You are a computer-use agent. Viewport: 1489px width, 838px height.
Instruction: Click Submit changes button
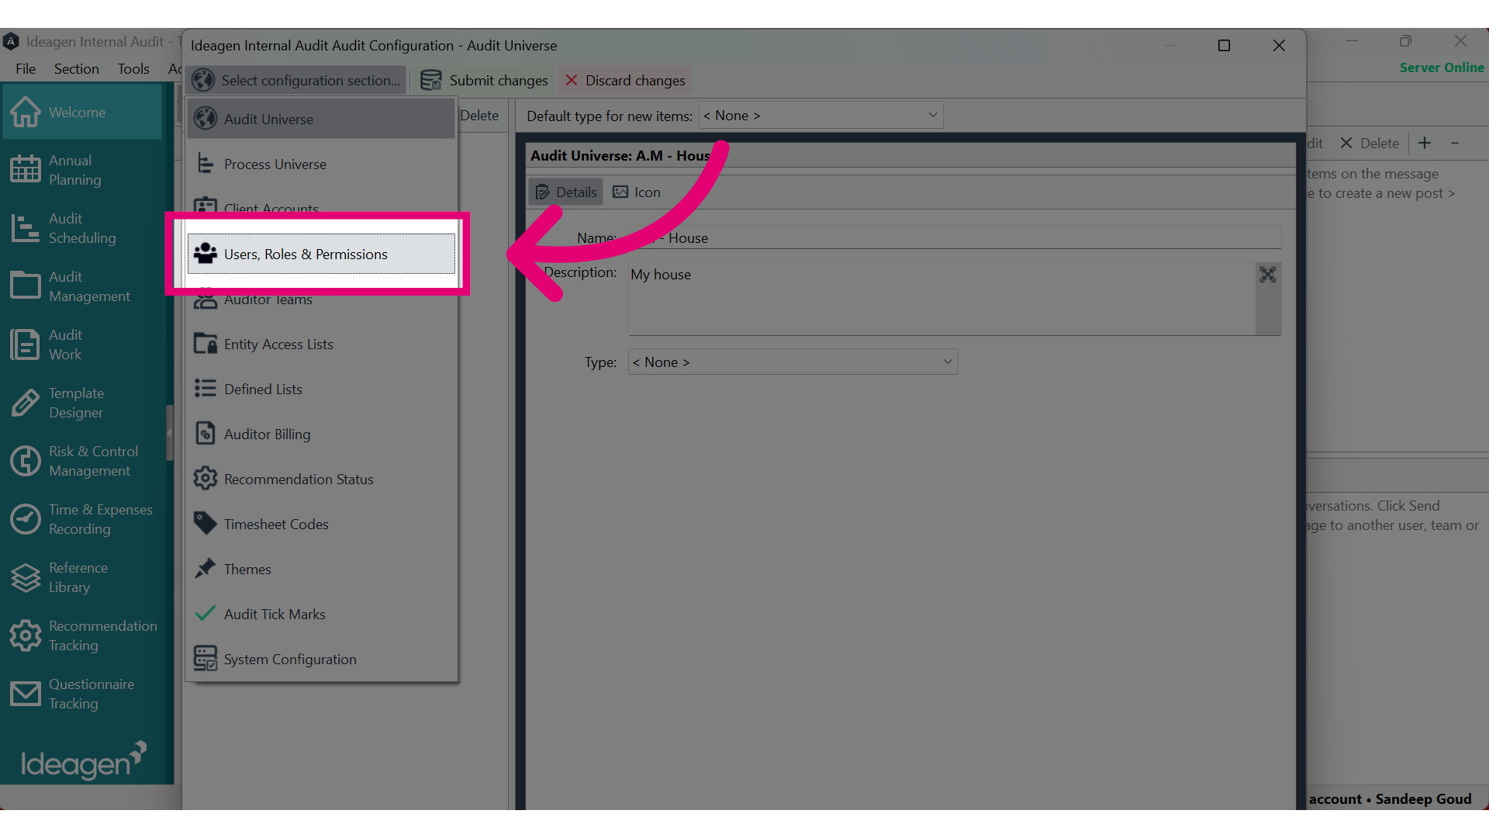[484, 80]
